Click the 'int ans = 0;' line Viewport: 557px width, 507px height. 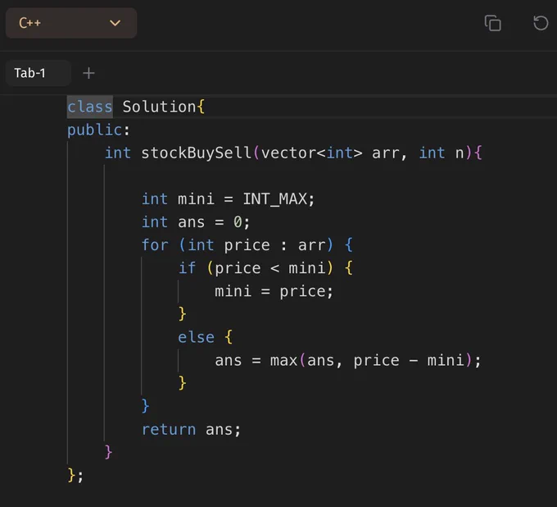coord(196,222)
